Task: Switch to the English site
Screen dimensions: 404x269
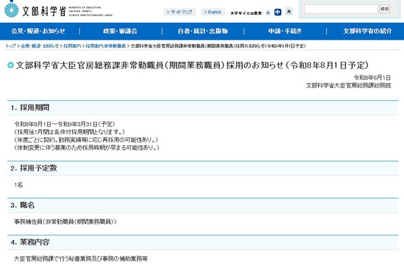Action: tap(213, 12)
